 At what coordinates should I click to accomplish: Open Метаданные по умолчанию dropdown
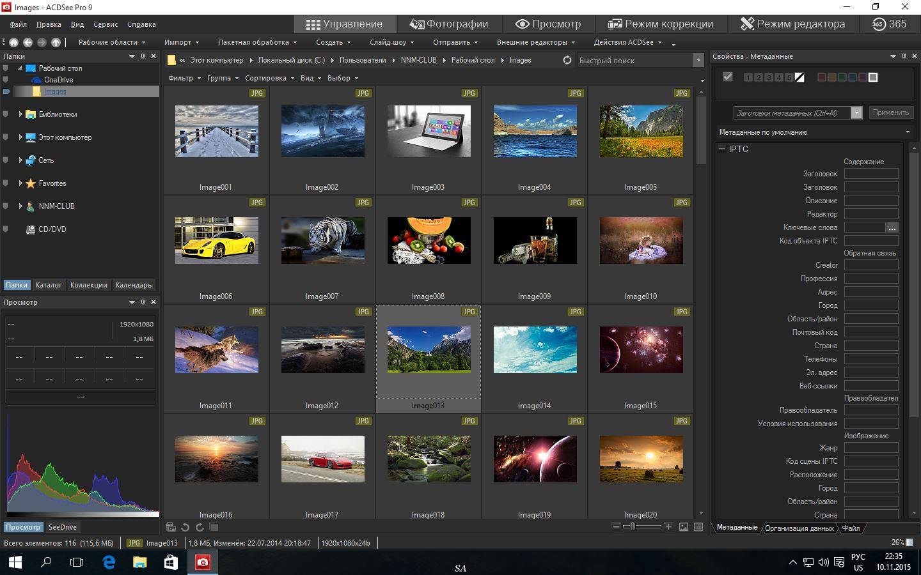click(814, 132)
